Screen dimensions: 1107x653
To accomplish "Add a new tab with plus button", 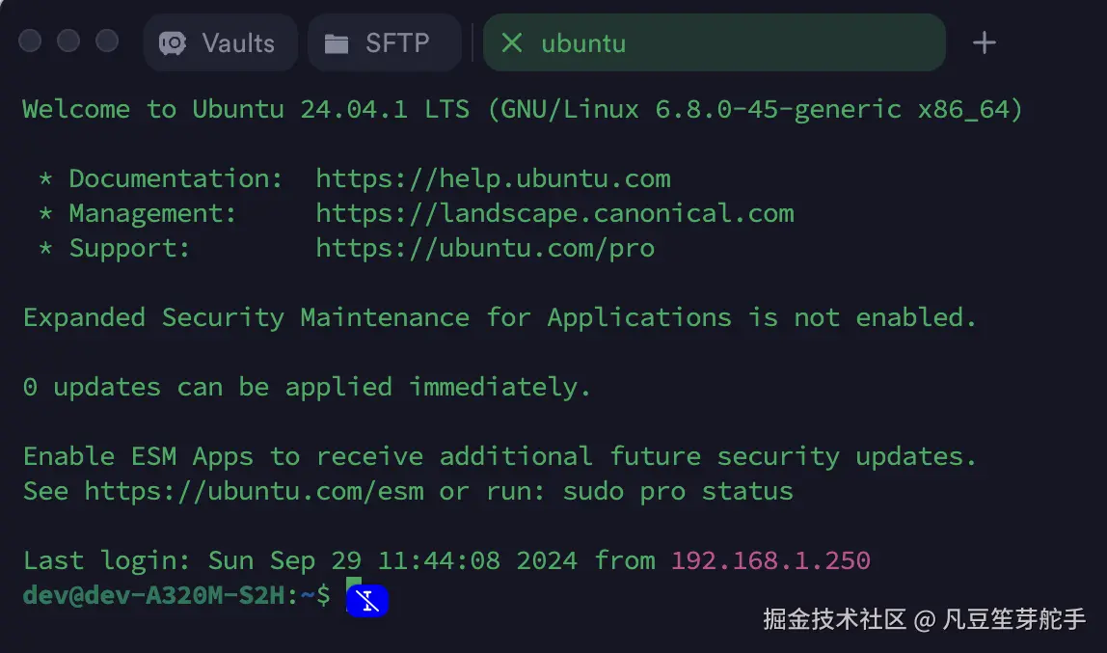I will click(x=984, y=42).
